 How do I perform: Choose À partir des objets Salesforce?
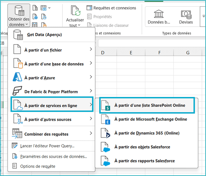click(x=146, y=147)
